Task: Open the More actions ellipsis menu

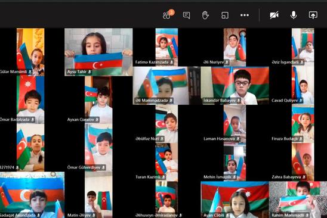Action: tap(245, 15)
